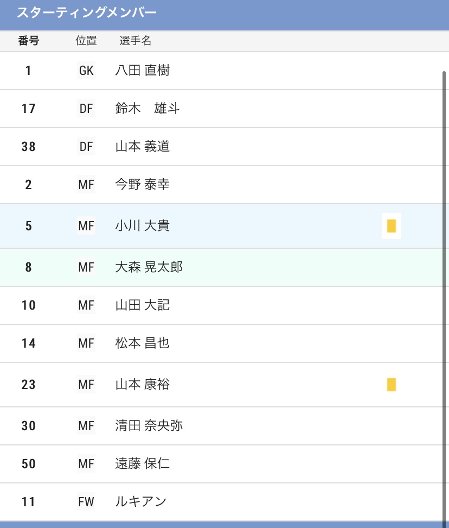Select player 大森 晃太郎
The width and height of the screenshot is (449, 528).
149,267
